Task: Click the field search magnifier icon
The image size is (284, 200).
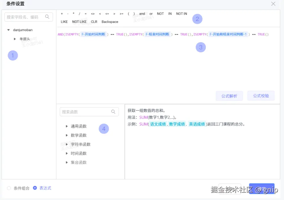Action: 47,17
